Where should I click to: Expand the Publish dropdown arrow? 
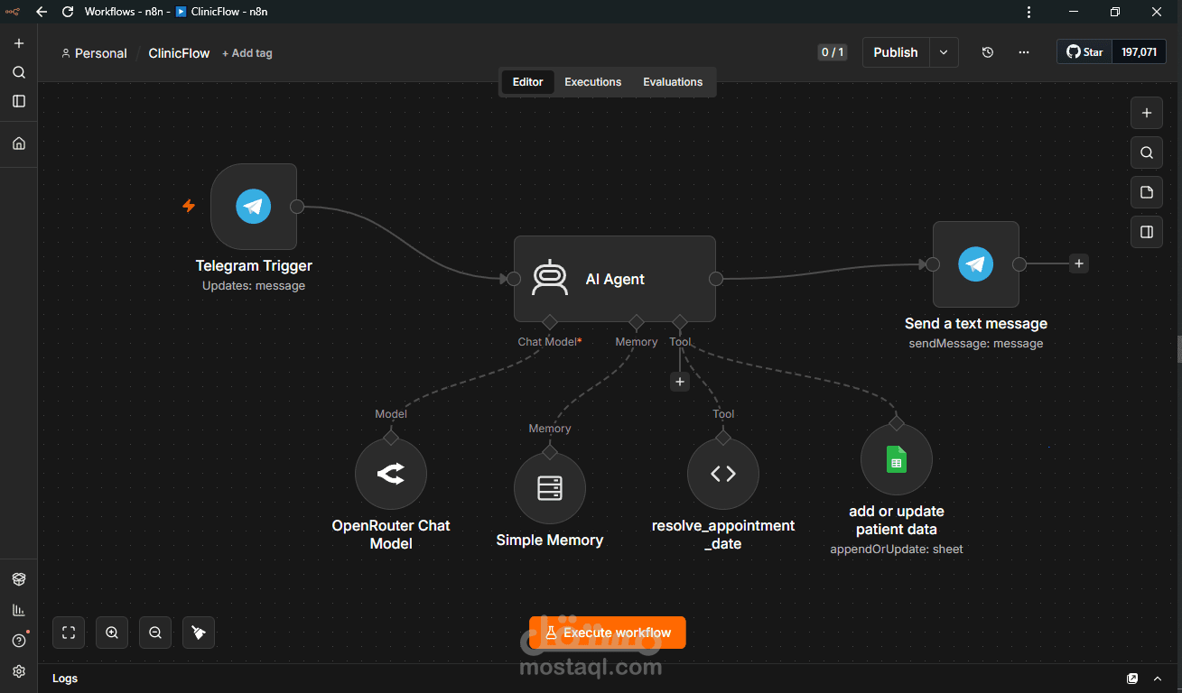944,52
